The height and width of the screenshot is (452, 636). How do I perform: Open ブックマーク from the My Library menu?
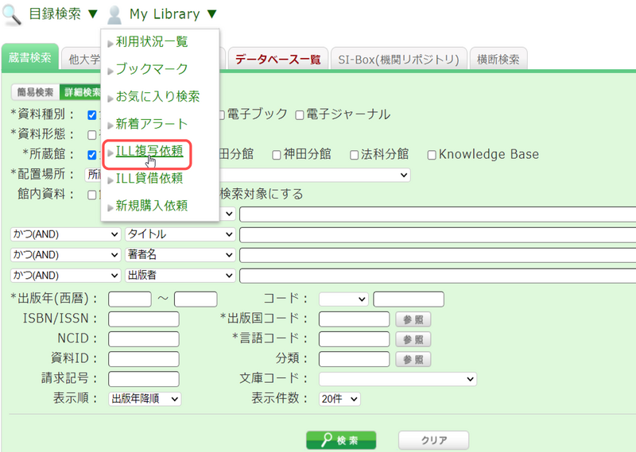pos(151,69)
